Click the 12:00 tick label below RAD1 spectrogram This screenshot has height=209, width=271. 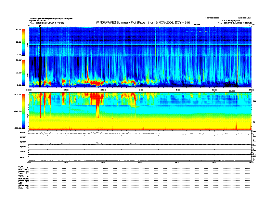coord(140,90)
